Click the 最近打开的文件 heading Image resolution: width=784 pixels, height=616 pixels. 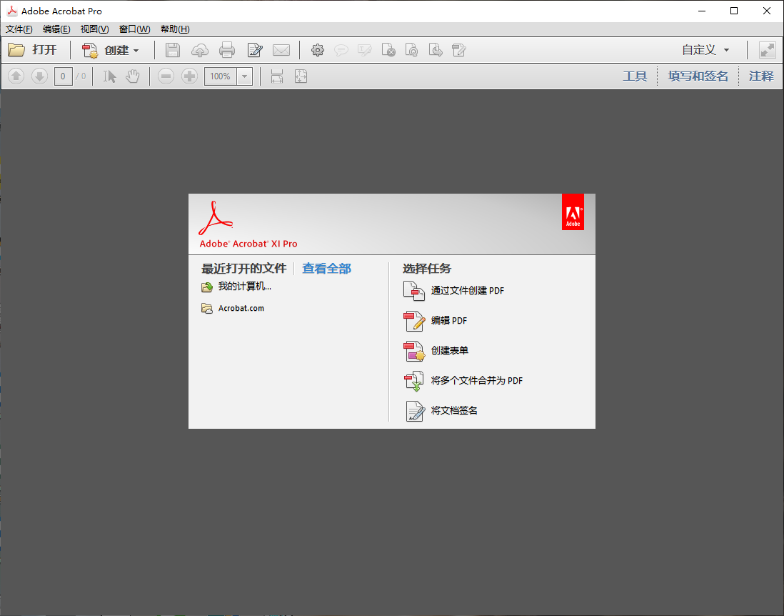click(244, 269)
